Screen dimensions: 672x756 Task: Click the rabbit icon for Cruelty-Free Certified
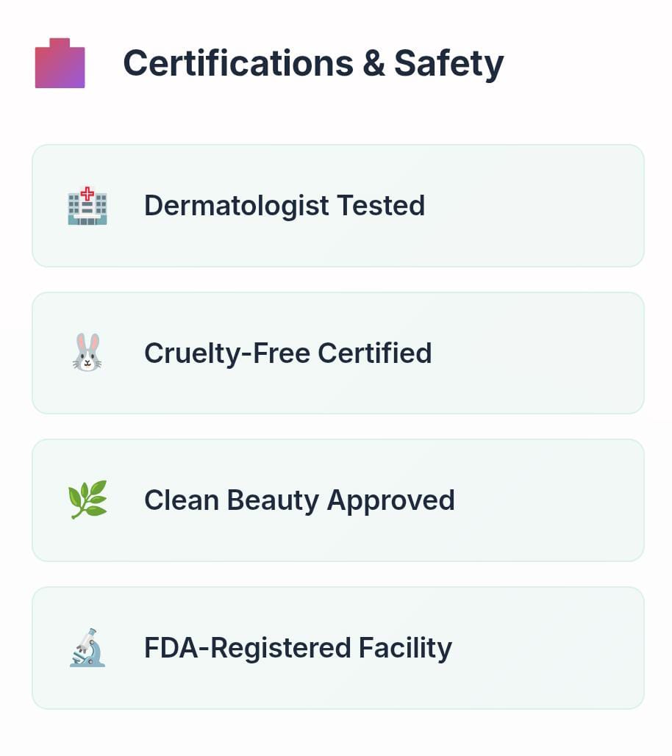(x=87, y=353)
